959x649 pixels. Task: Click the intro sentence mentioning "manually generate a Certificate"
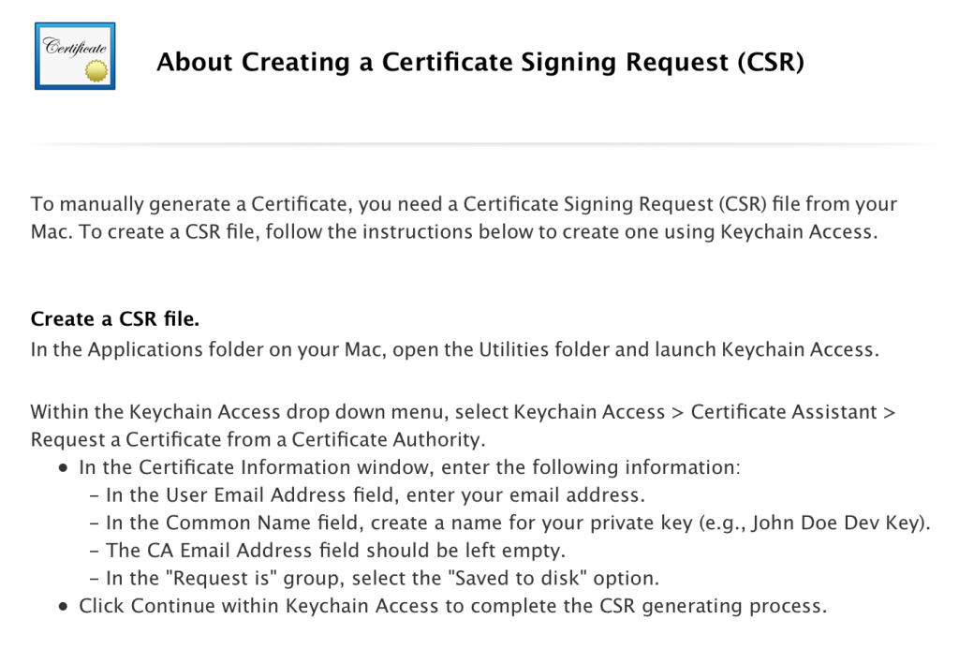click(464, 204)
